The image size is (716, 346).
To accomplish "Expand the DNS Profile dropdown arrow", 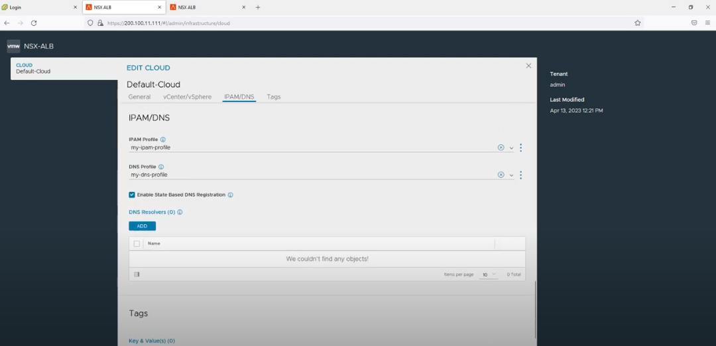I will click(x=511, y=175).
